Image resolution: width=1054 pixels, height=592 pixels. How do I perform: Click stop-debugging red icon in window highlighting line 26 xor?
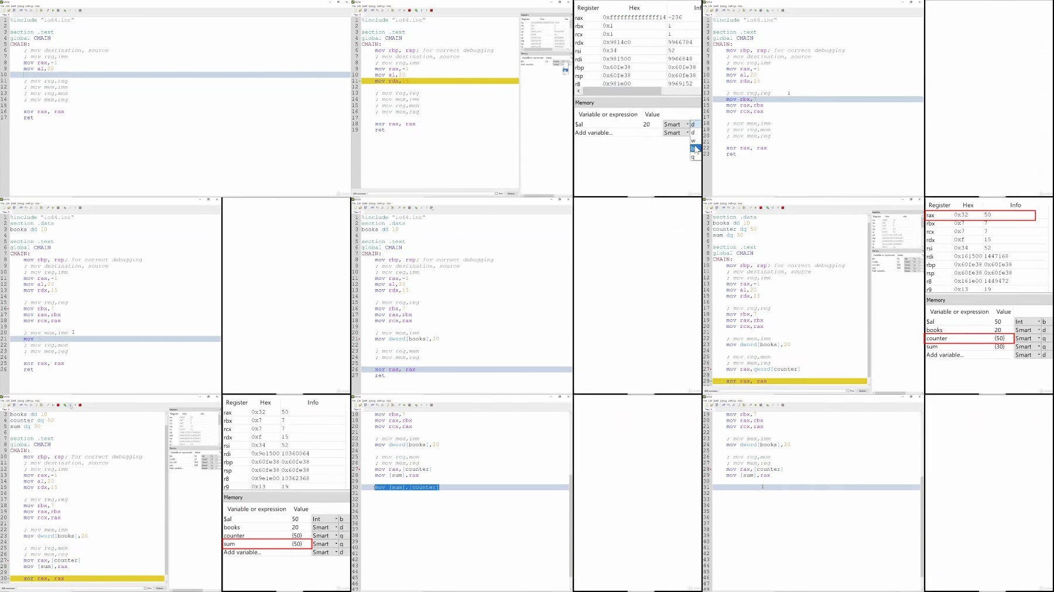click(x=432, y=207)
